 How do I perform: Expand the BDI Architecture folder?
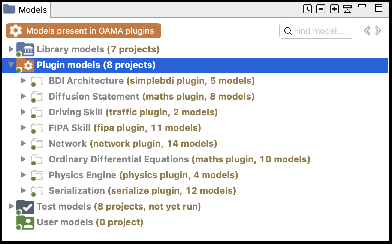pos(23,80)
